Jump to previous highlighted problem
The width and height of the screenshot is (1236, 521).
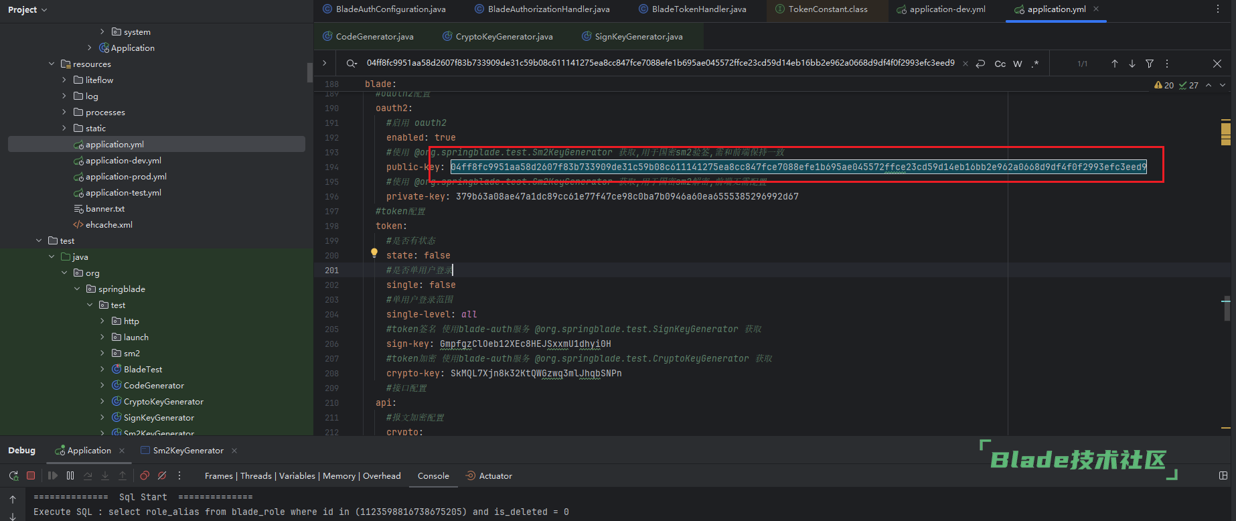pos(1209,85)
